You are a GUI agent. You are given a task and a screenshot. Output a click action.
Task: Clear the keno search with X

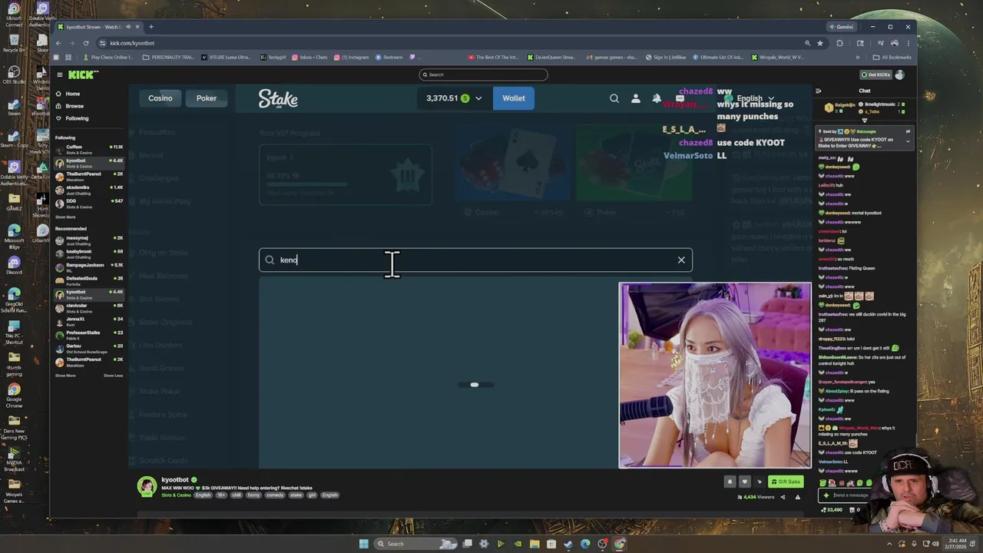(681, 260)
